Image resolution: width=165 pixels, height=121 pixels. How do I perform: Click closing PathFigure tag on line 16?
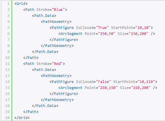click(64, 94)
